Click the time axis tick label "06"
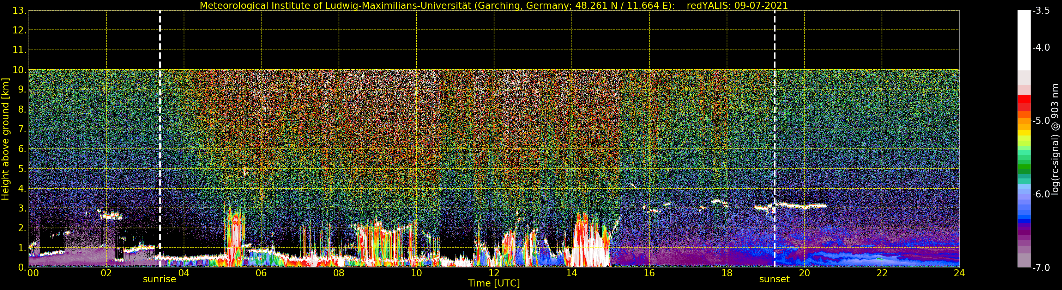Image resolution: width=1062 pixels, height=290 pixels. (x=261, y=273)
